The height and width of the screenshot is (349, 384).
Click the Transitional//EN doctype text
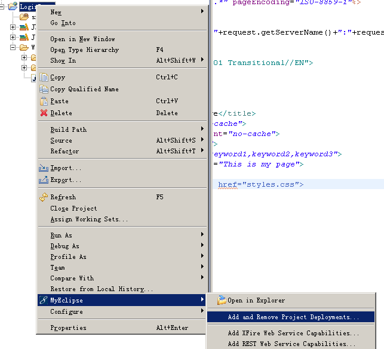click(271, 63)
